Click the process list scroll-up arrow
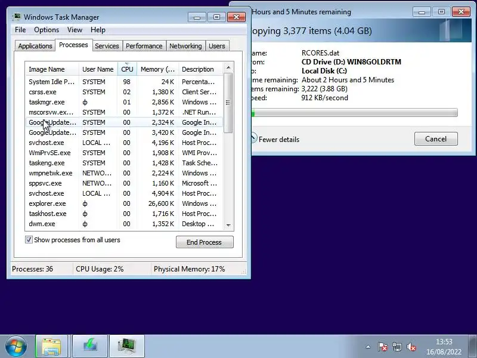 (x=228, y=67)
